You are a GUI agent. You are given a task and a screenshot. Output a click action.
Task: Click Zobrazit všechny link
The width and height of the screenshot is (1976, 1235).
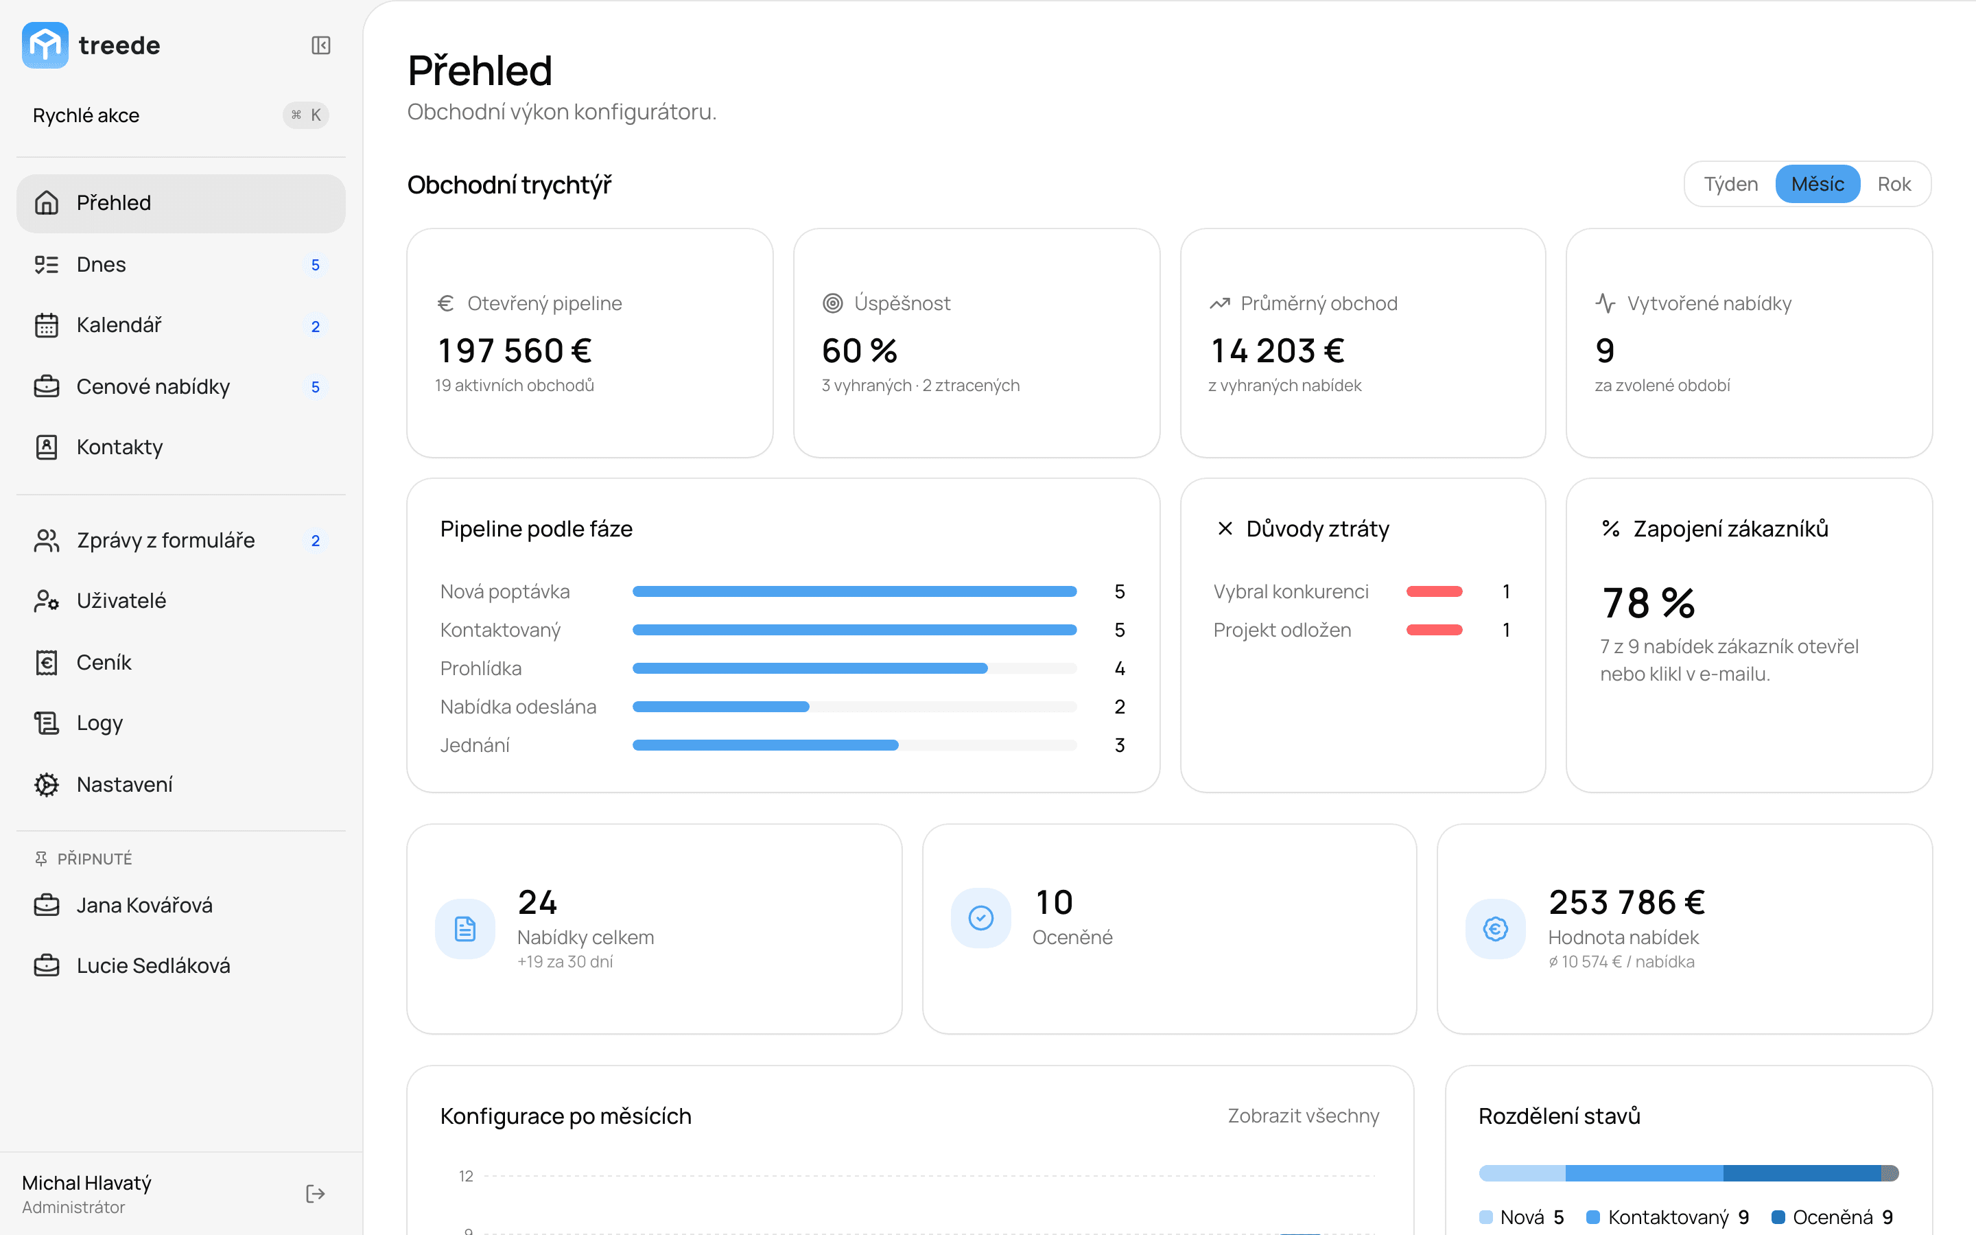1303,1116
